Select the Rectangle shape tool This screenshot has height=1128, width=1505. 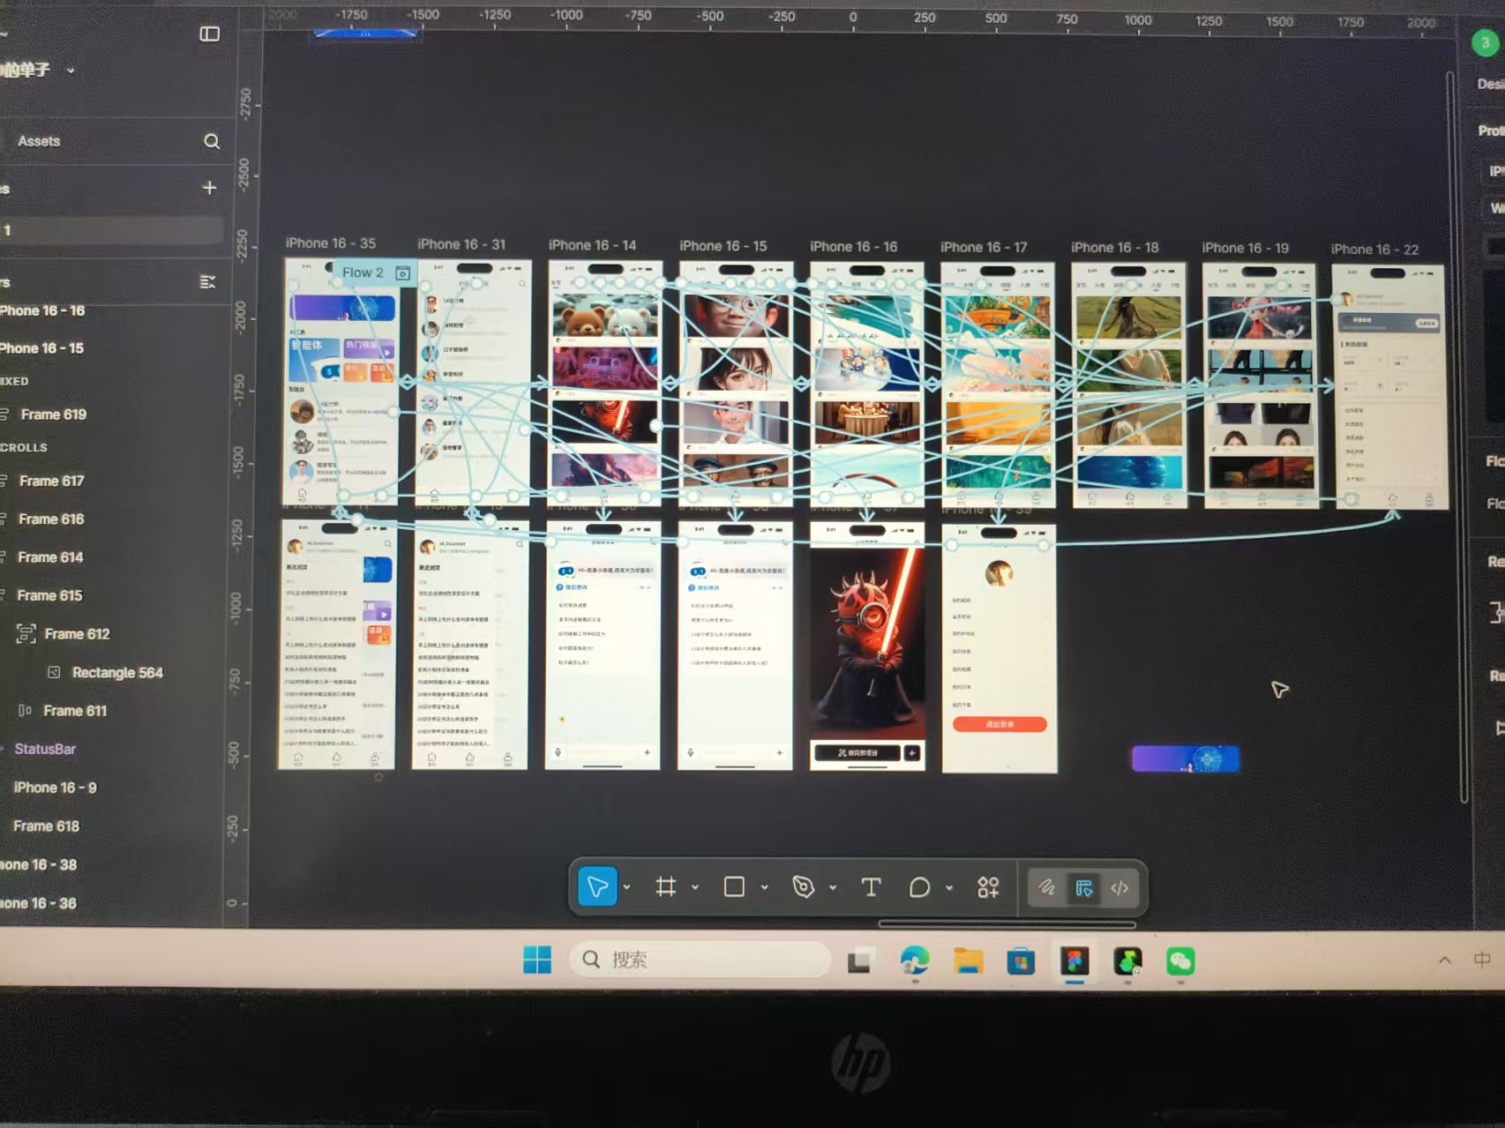point(734,886)
